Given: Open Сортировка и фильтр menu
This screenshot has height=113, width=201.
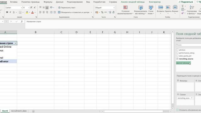Looking at the screenshot, I should tap(192, 10).
